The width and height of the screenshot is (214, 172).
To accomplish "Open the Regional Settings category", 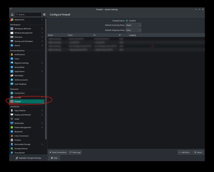I will pos(27,63).
